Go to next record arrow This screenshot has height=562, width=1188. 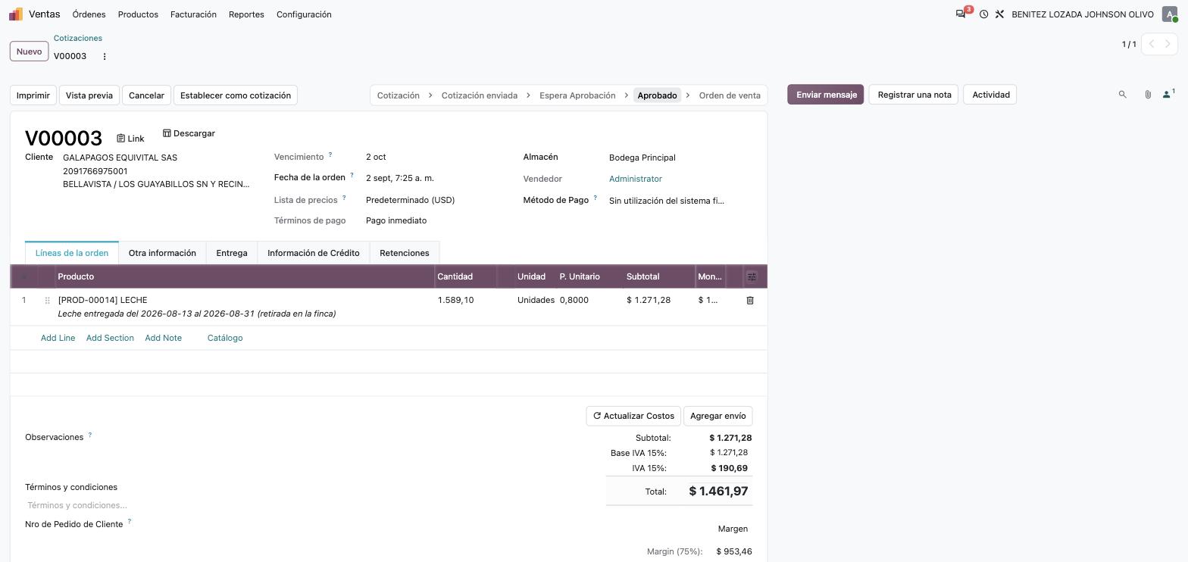1168,44
